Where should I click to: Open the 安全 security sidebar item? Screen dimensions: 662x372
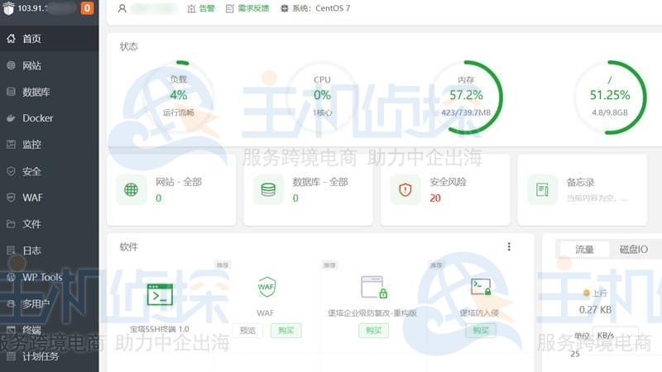click(x=50, y=171)
